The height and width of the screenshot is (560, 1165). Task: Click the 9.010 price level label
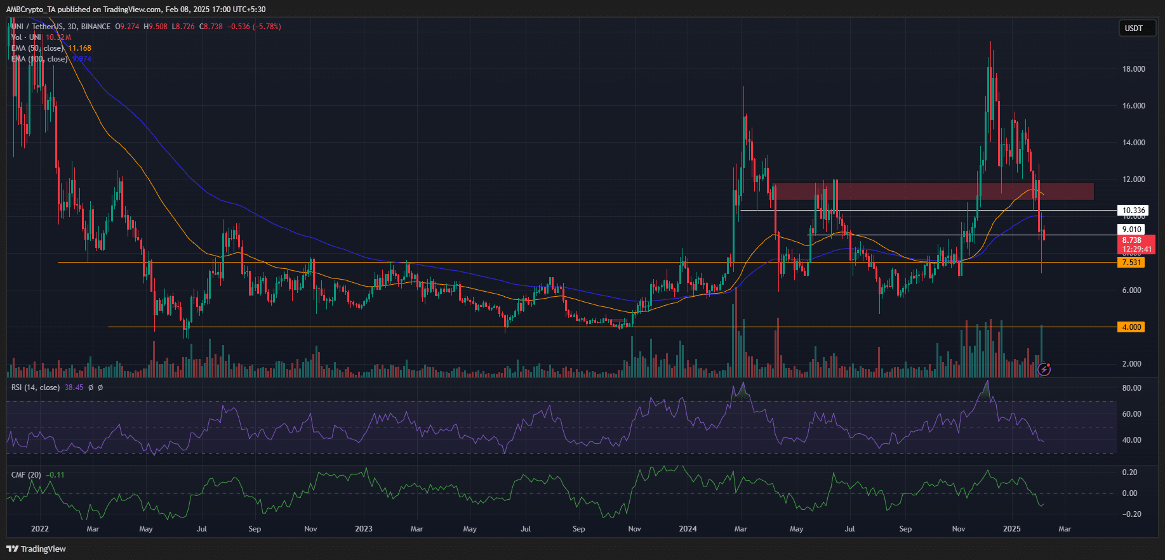pos(1131,230)
